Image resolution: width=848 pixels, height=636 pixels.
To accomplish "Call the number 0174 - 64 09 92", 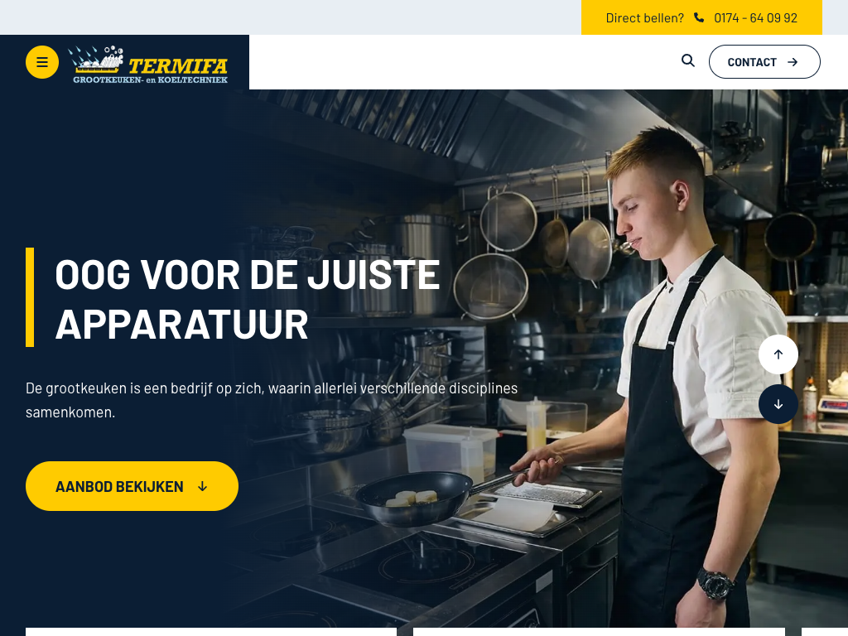I will pos(755,18).
